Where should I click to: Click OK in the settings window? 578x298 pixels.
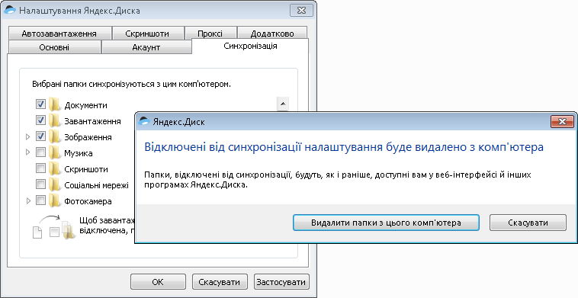158,282
